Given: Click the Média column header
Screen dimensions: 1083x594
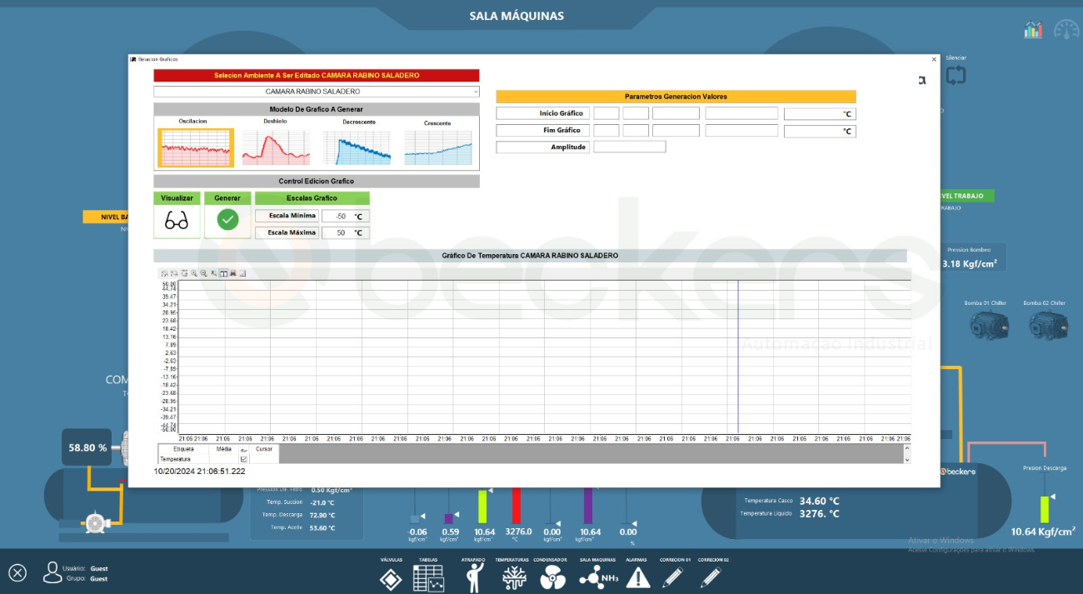Looking at the screenshot, I should (224, 448).
